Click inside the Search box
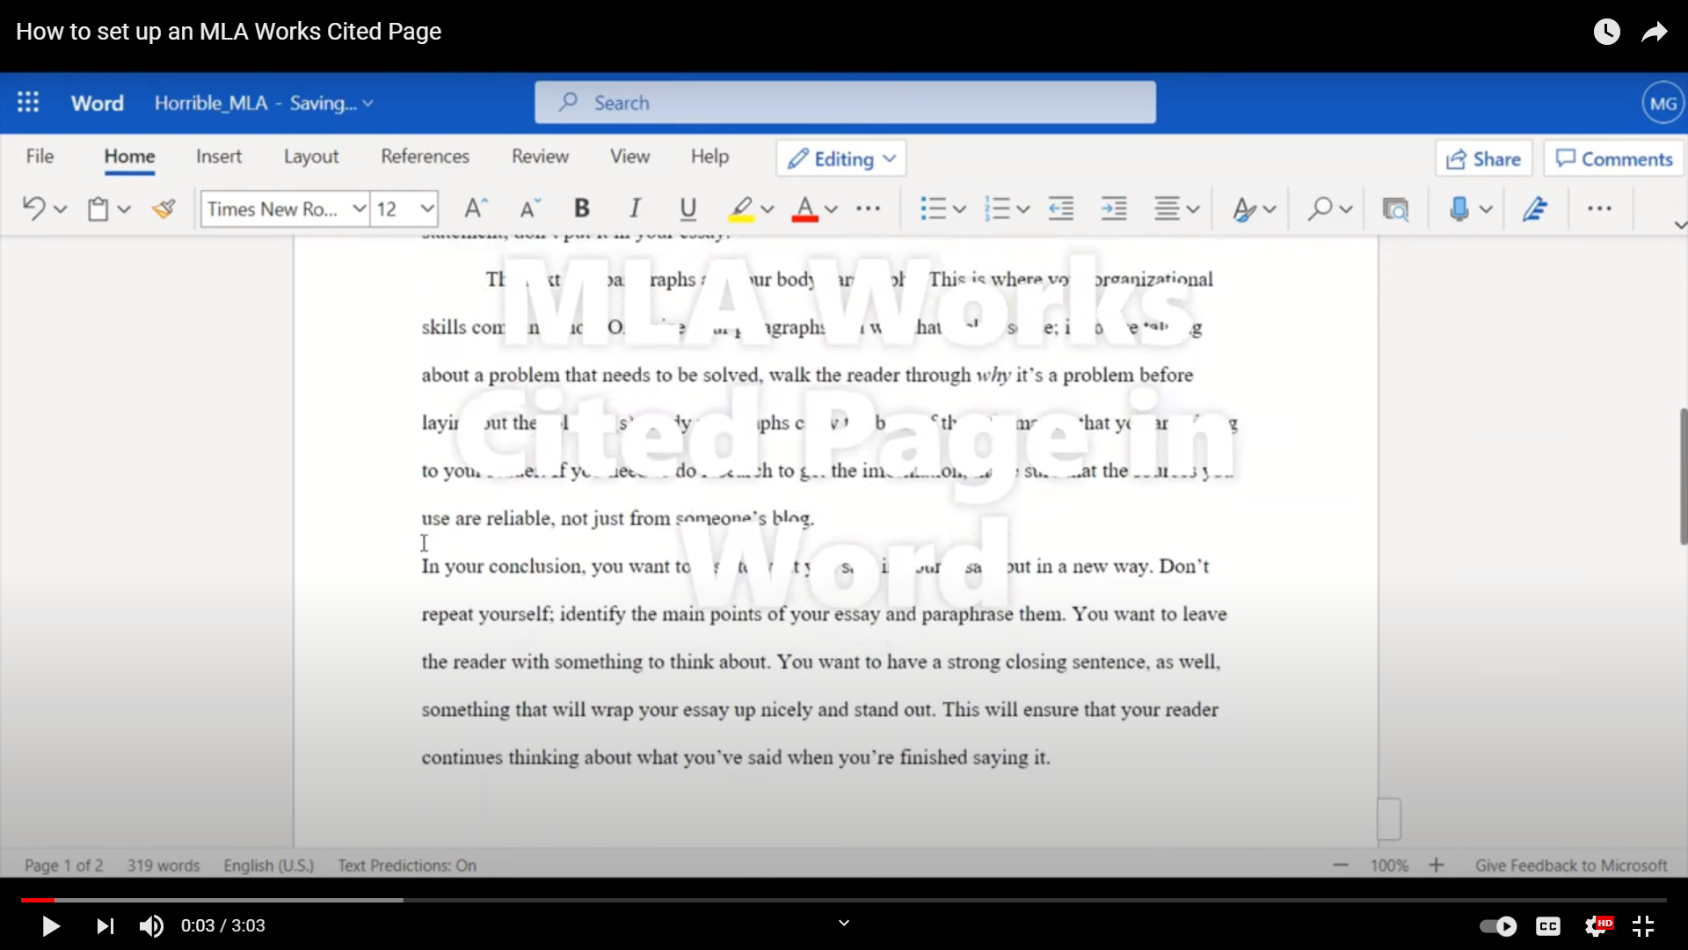Viewport: 1688px width, 950px height. tap(845, 103)
